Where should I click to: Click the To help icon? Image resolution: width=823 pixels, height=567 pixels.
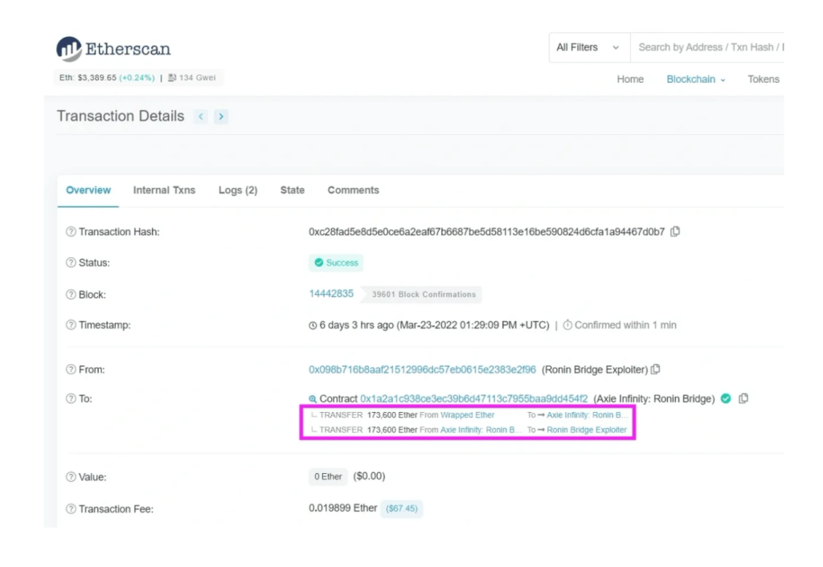[71, 398]
